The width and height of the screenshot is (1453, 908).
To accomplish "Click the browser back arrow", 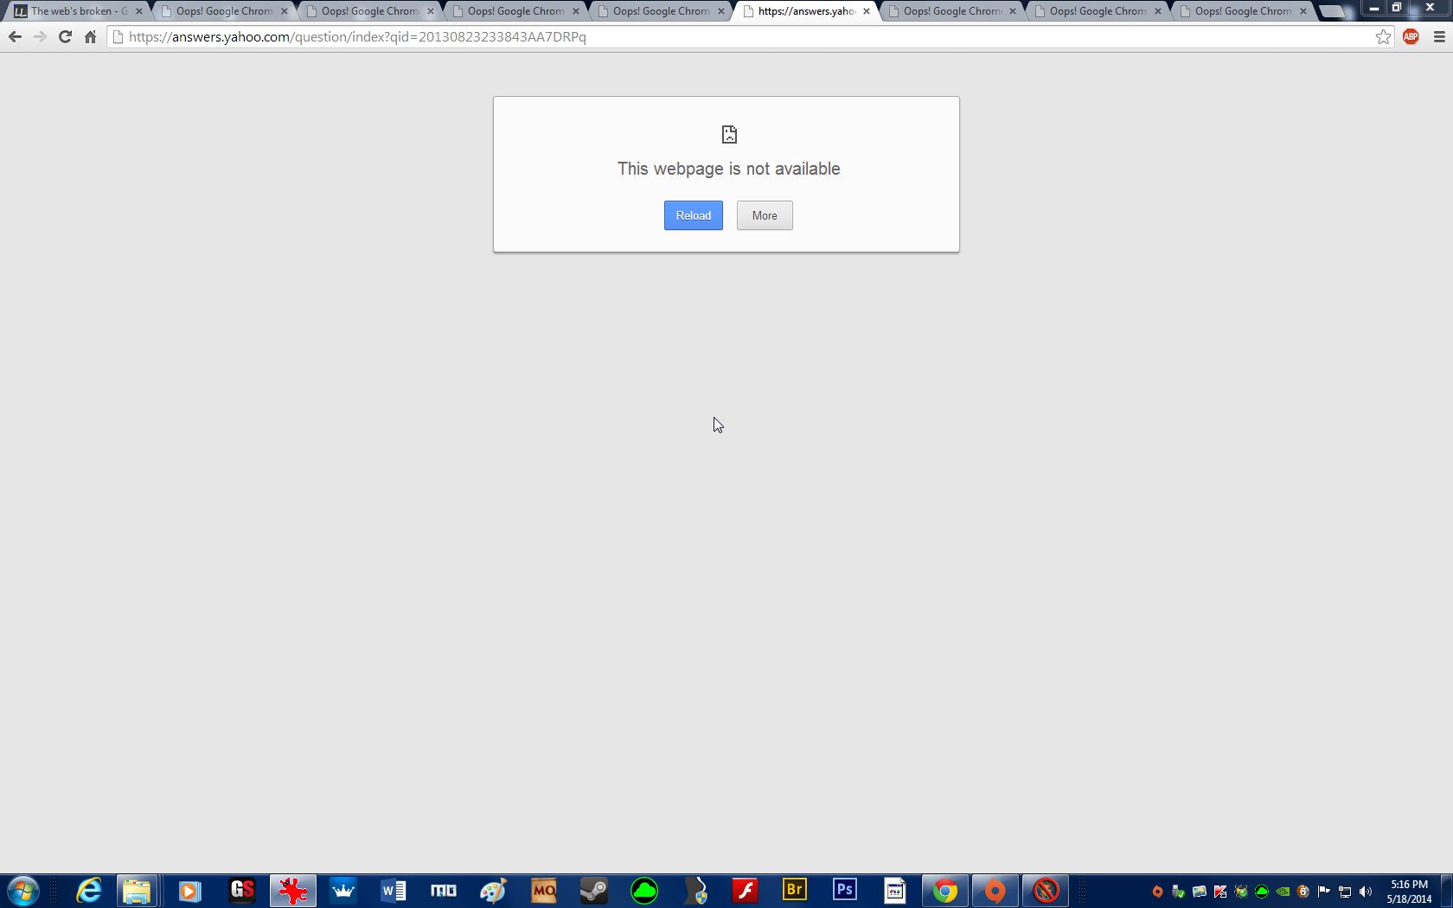I will point(15,37).
